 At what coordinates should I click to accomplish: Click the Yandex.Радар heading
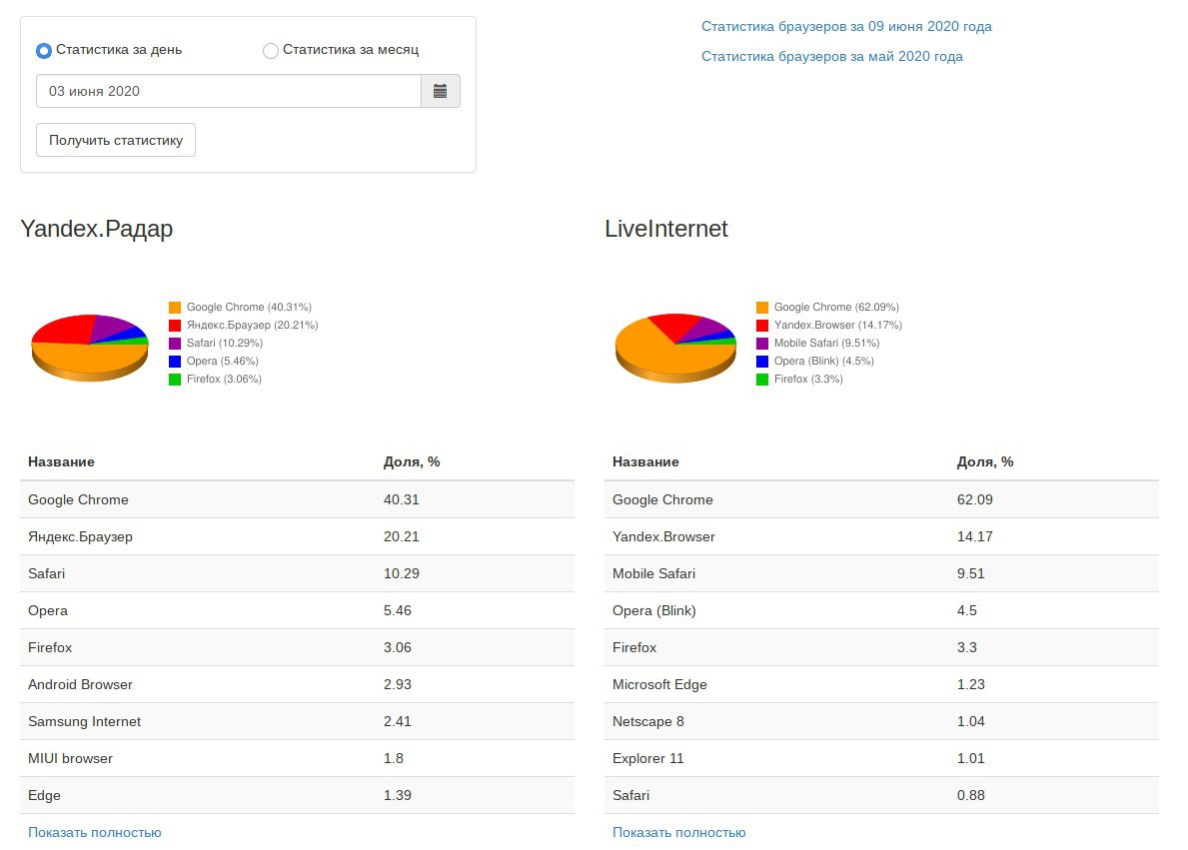click(96, 229)
